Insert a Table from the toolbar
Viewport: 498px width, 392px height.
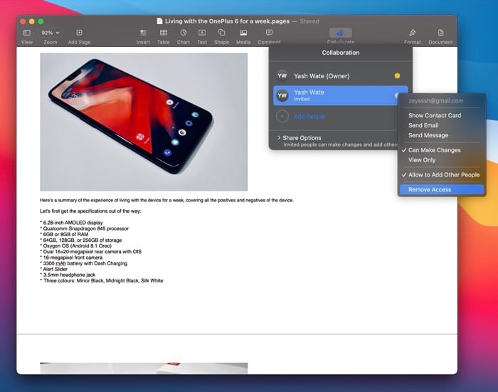(164, 33)
